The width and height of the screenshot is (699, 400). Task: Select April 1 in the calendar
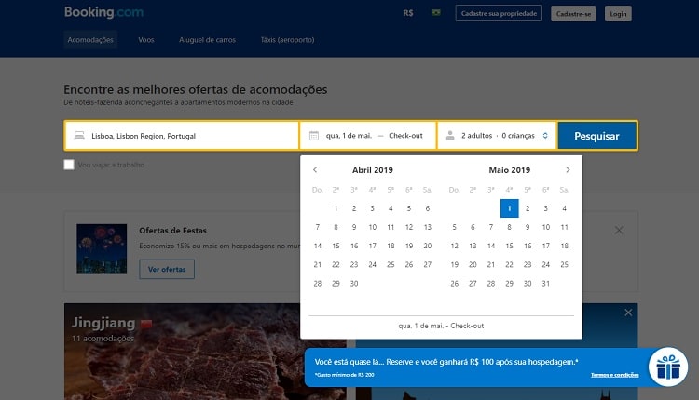coord(336,208)
